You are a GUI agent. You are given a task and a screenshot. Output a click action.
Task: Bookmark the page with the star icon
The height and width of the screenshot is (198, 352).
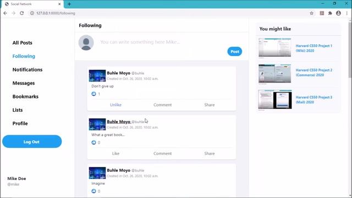click(x=311, y=13)
